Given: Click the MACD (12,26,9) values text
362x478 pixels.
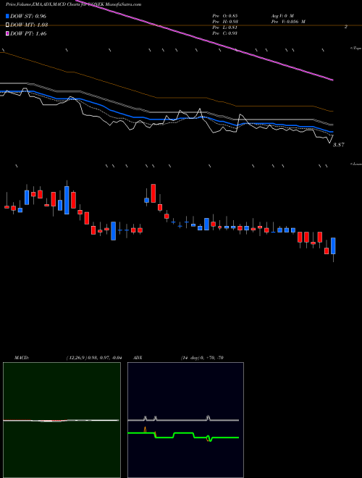Looking at the screenshot, I should click(94, 358).
